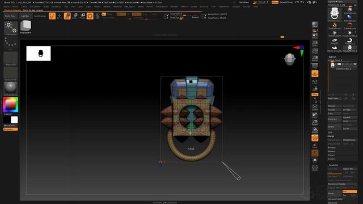Hide PolyMesh3D_2 subtool with eye icon
363x204 pixels.
click(355, 64)
